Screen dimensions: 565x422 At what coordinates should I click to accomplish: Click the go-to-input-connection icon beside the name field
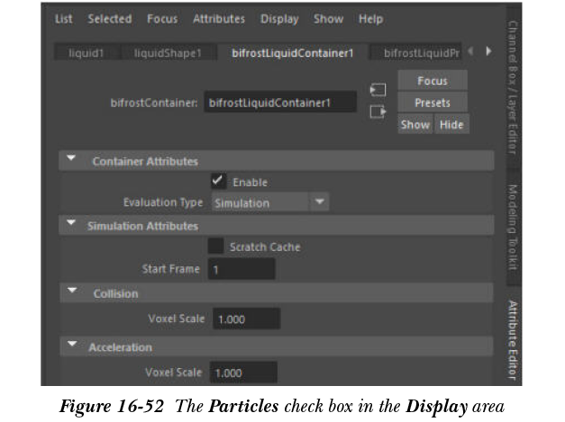coord(378,91)
